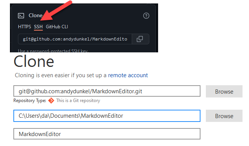This screenshot has width=249, height=146.
Task: Select the SSH tab
Action: click(x=38, y=27)
